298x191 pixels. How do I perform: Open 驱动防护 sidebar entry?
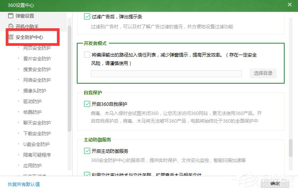click(x=32, y=102)
